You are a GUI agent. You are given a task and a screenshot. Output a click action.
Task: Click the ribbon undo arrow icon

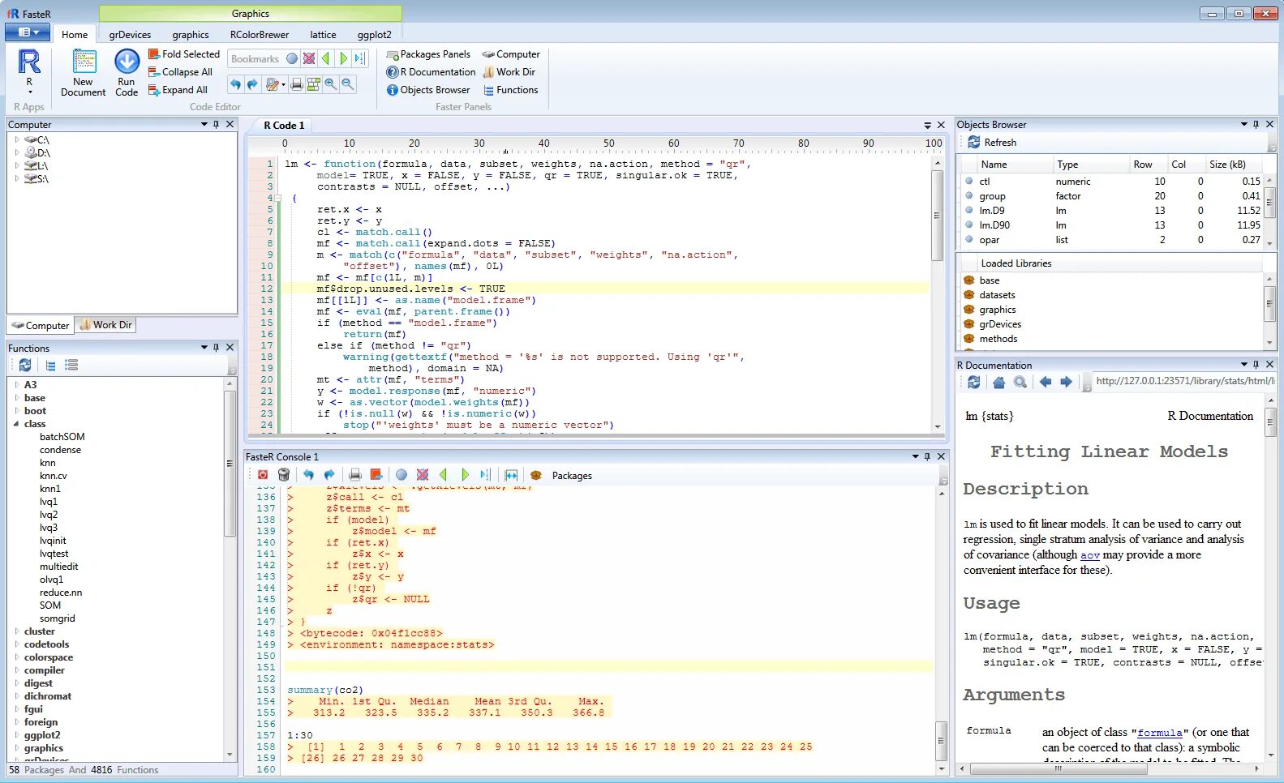(235, 84)
